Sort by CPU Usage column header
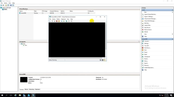The image size is (174, 97). coord(45,11)
